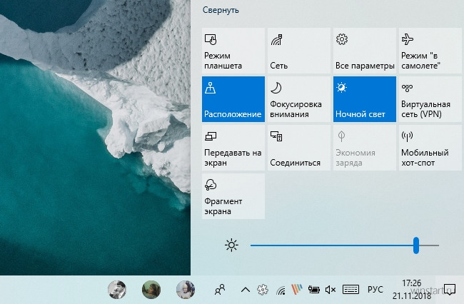Screen dimensions: 464x304
Task: Toggle Мобильный хот-спот tile
Action: point(430,148)
